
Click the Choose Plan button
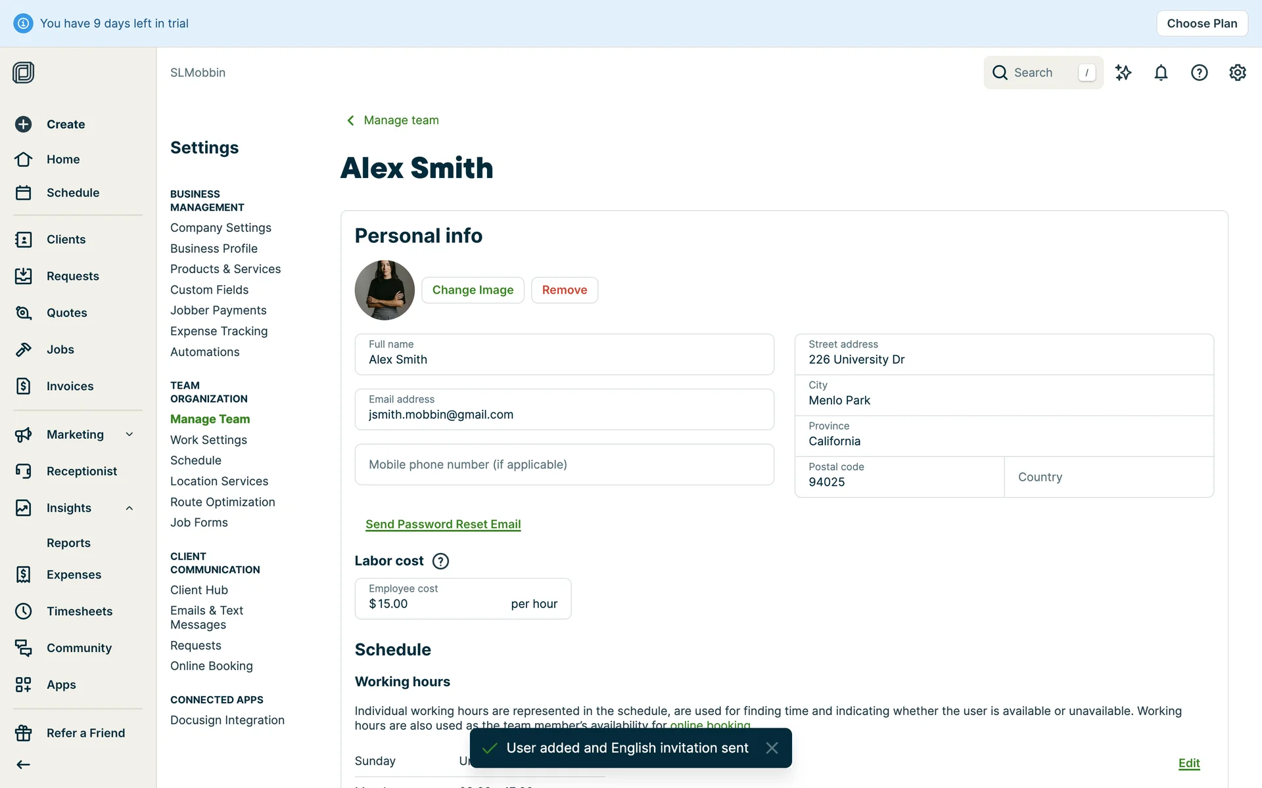point(1202,24)
